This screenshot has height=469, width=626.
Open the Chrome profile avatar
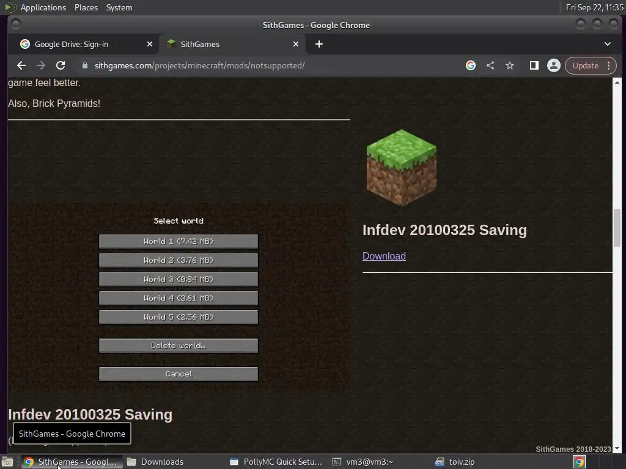[x=554, y=65]
